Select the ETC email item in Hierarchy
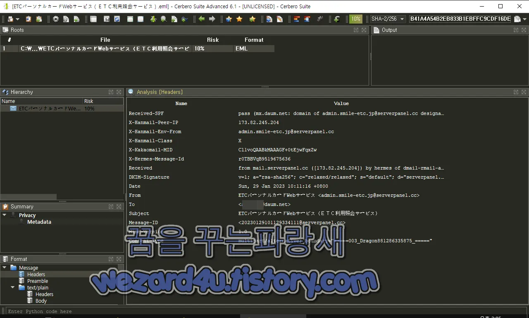Viewport: 529px width, 318px height. pyautogui.click(x=62, y=108)
